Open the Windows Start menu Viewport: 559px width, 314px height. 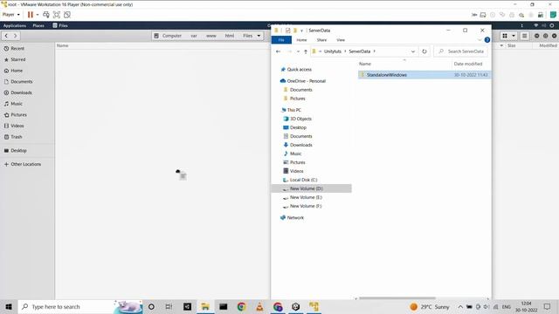(9, 306)
